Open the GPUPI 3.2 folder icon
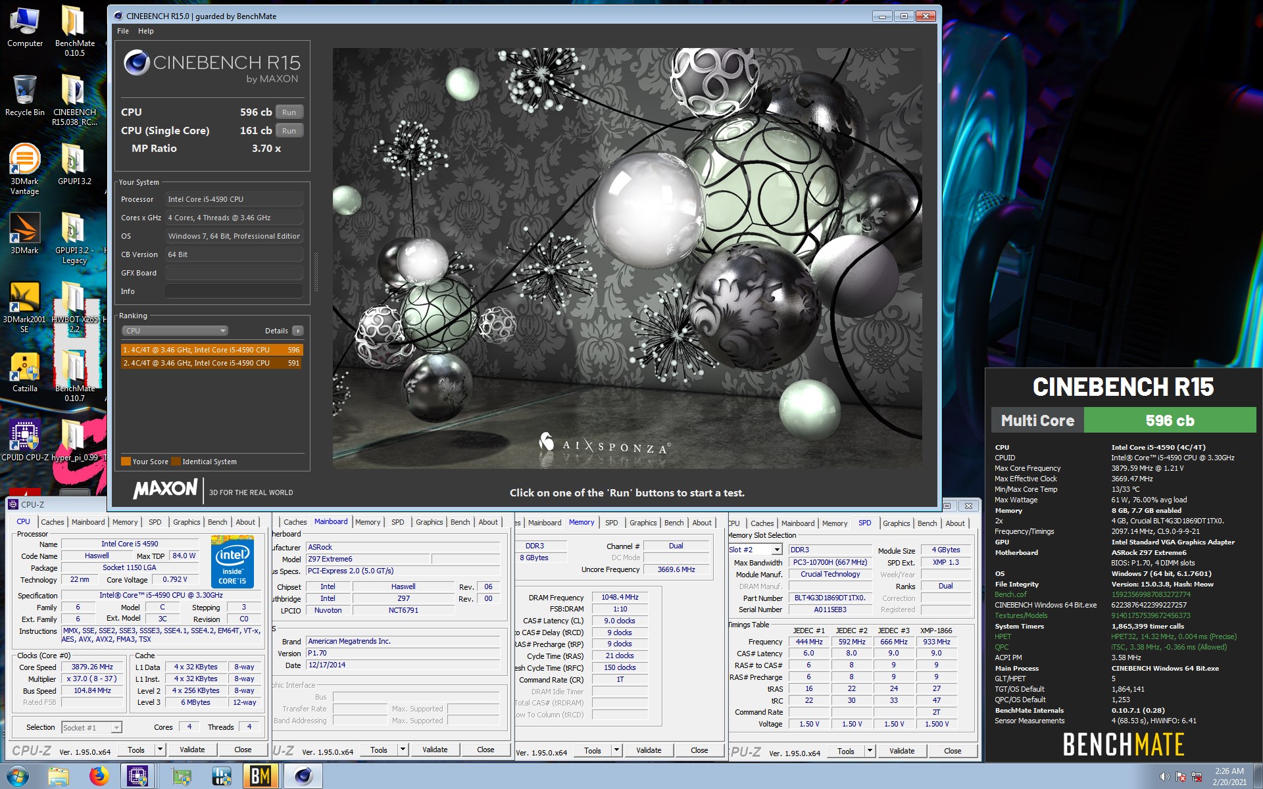Viewport: 1263px width, 789px height. click(x=74, y=164)
